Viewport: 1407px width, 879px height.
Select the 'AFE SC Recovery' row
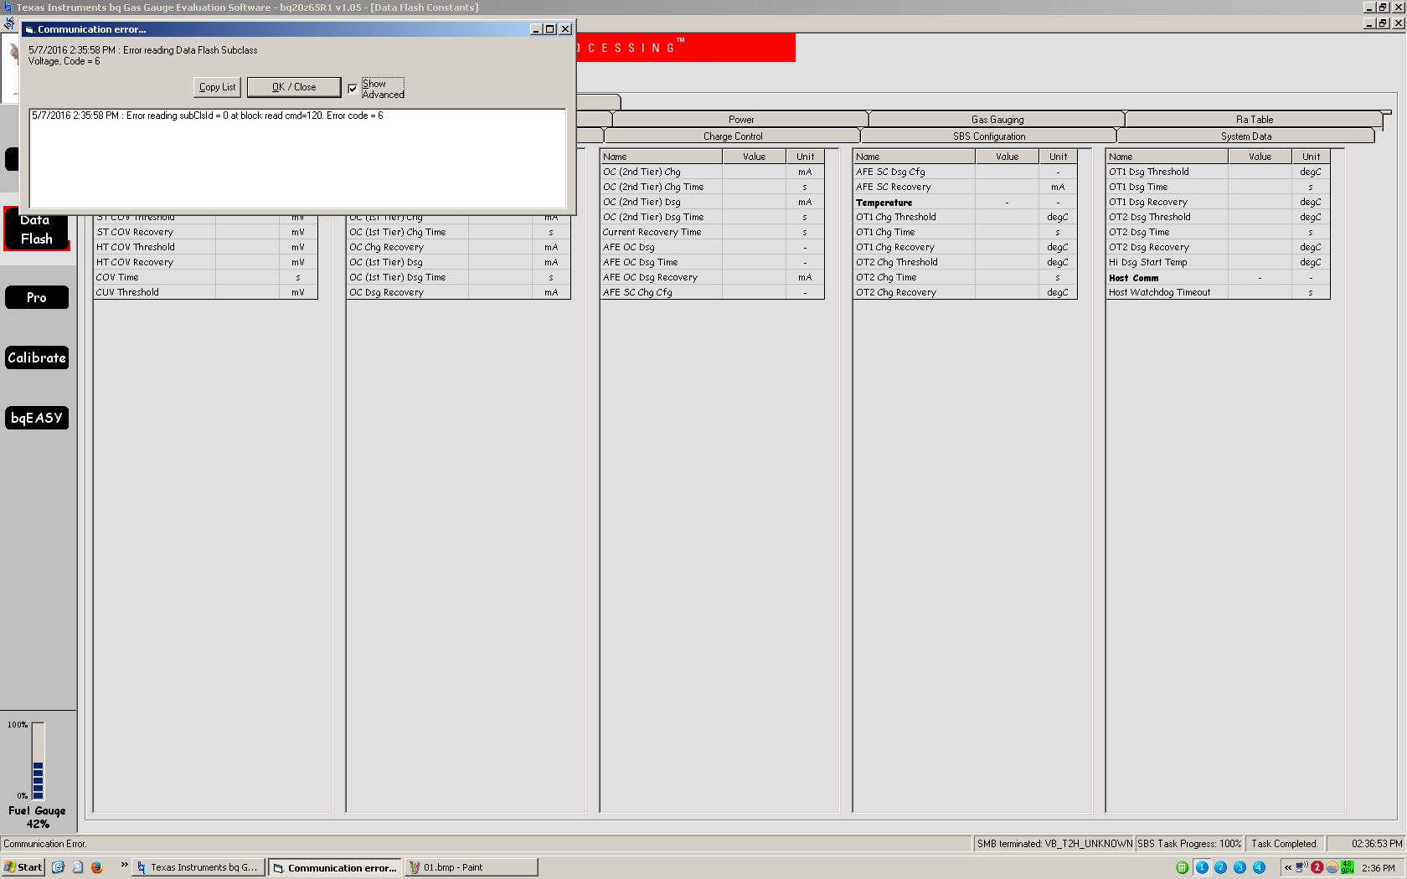[966, 187]
